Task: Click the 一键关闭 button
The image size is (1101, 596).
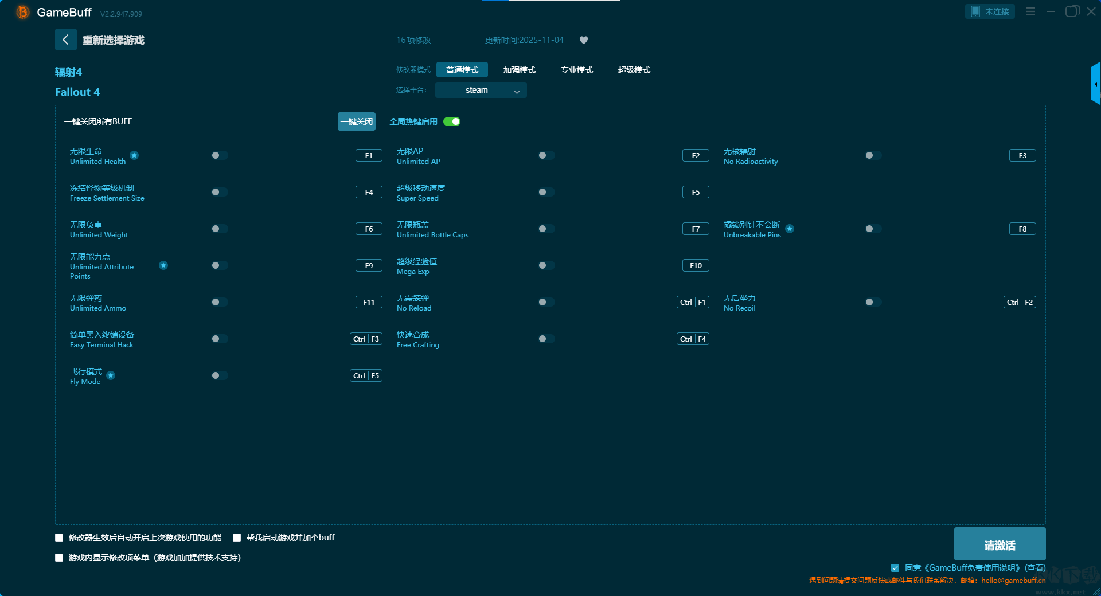Action: pos(357,121)
